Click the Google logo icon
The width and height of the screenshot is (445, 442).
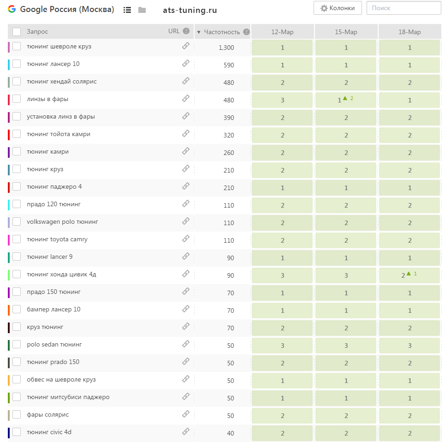[12, 9]
